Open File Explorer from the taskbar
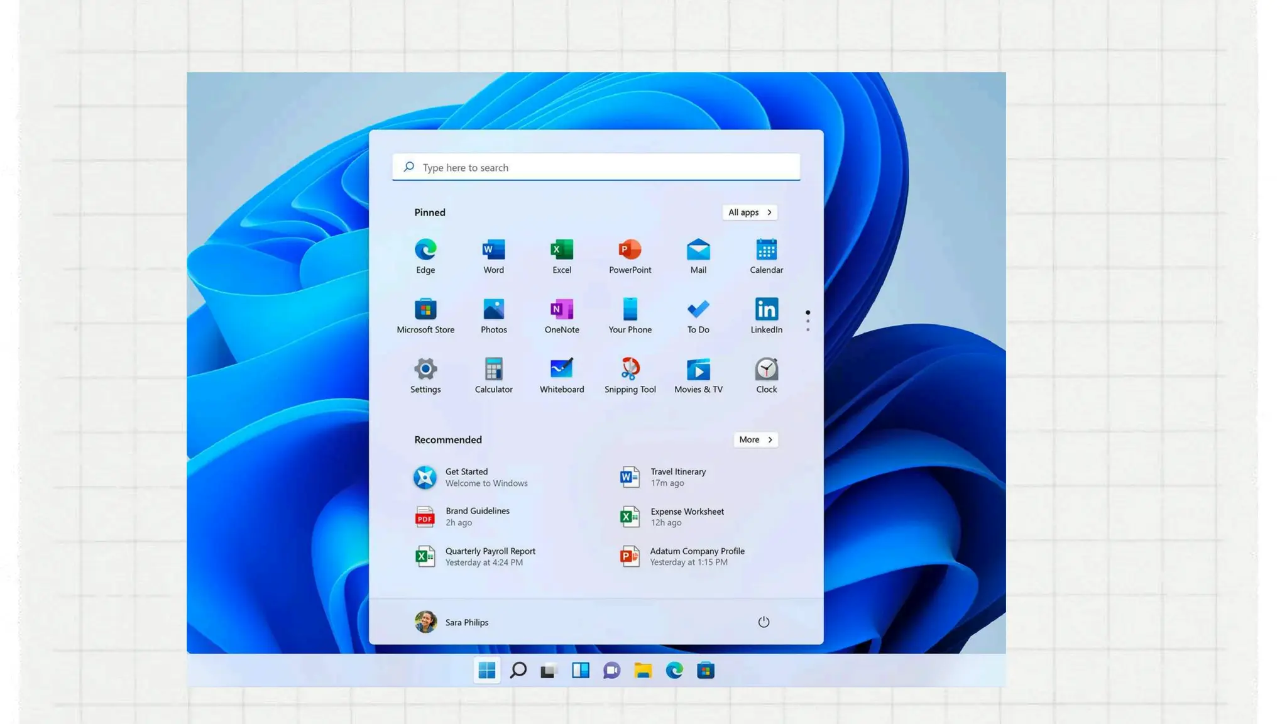 [x=643, y=671]
